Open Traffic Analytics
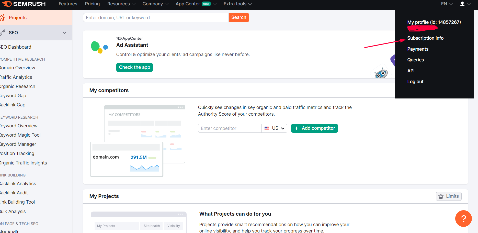 coord(16,77)
